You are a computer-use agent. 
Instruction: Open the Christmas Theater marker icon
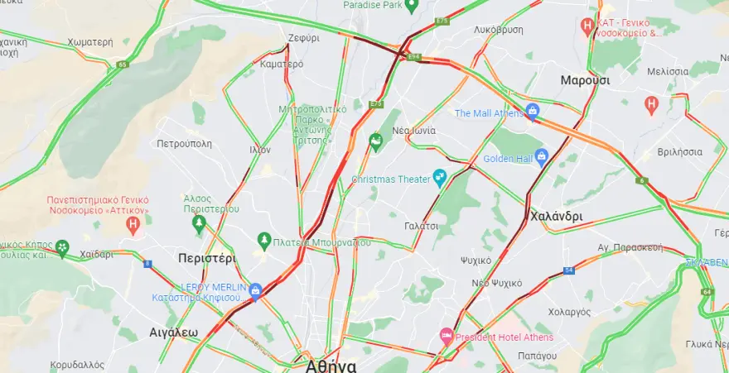[x=439, y=178]
